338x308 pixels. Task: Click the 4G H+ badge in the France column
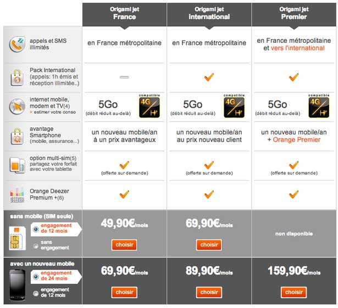(151, 105)
